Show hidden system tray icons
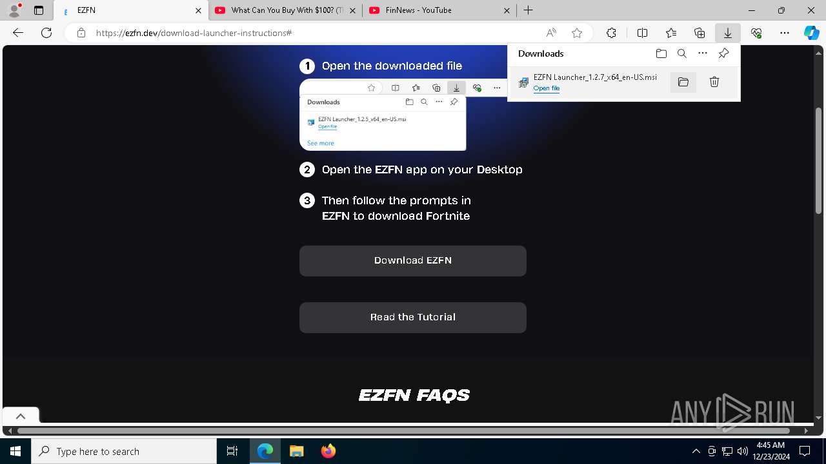The width and height of the screenshot is (826, 464). tap(696, 451)
